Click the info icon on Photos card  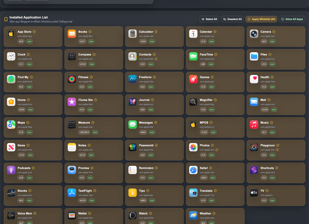click(217, 150)
